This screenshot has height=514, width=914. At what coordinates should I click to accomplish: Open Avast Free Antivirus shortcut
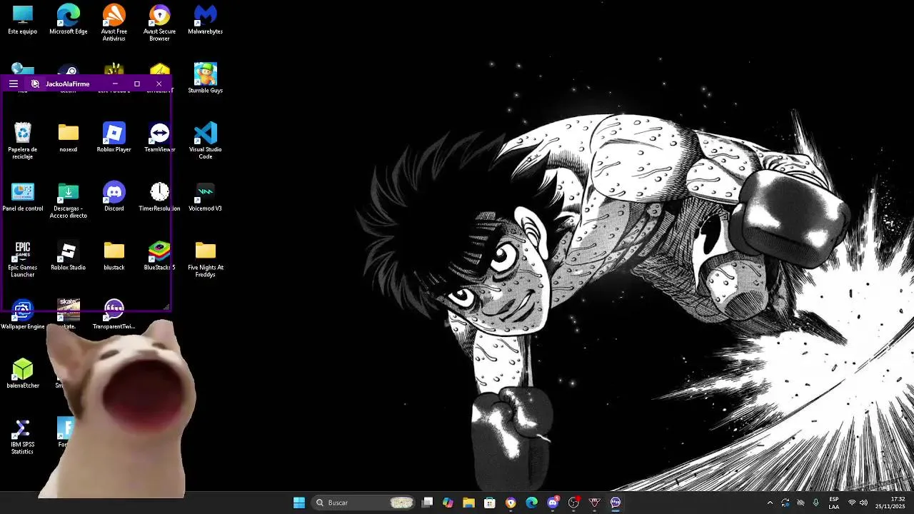[114, 23]
